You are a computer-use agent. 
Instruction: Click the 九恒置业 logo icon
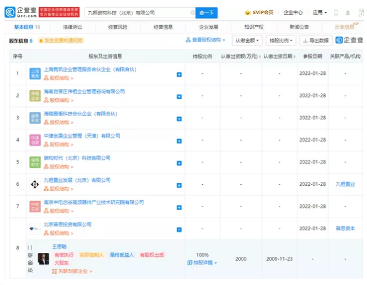(x=35, y=185)
